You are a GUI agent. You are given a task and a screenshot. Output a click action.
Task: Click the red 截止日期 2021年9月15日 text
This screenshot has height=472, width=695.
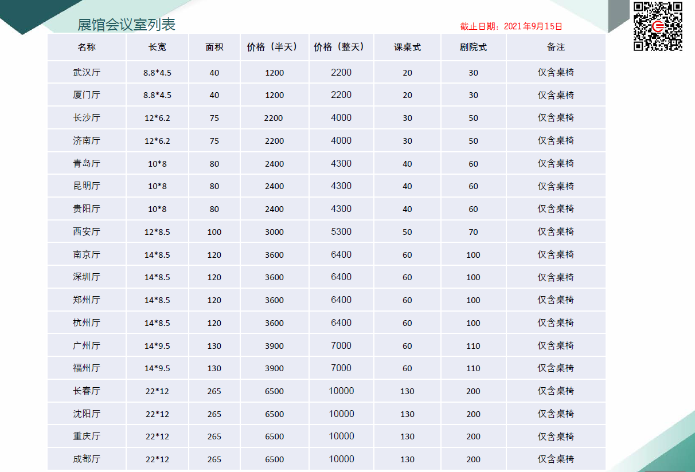[x=511, y=26]
